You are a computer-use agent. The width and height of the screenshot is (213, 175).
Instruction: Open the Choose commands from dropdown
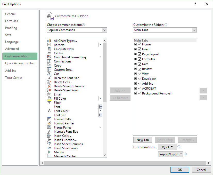tap(104, 30)
